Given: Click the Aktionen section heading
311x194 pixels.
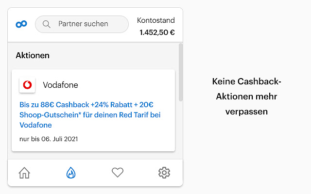Looking at the screenshot, I should pyautogui.click(x=33, y=55).
